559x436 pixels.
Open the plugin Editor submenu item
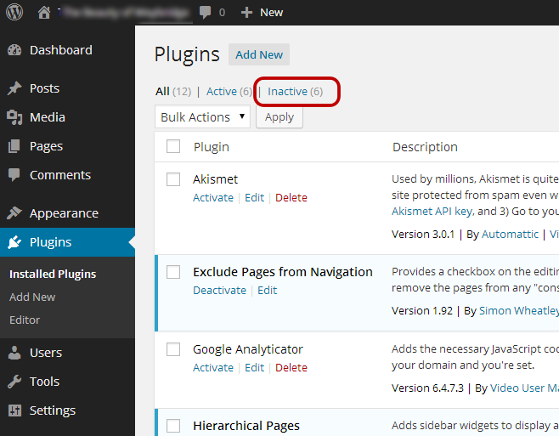coord(25,320)
